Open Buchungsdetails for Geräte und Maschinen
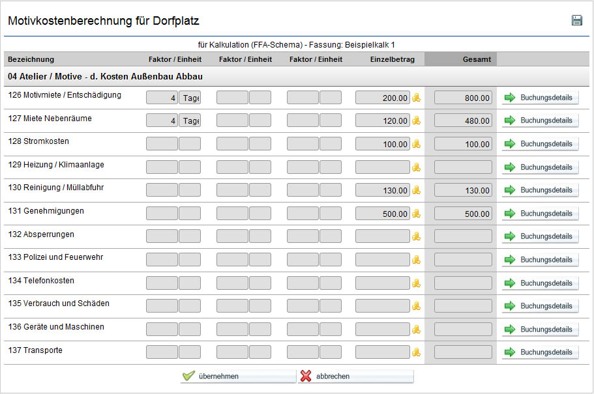Image resolution: width=594 pixels, height=394 pixels. tap(540, 330)
